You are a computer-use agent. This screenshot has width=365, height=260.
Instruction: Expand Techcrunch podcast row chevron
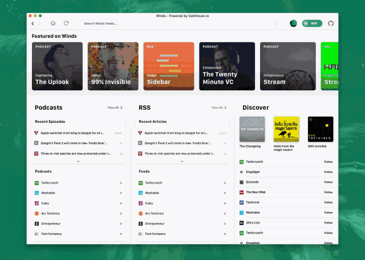[x=121, y=183]
